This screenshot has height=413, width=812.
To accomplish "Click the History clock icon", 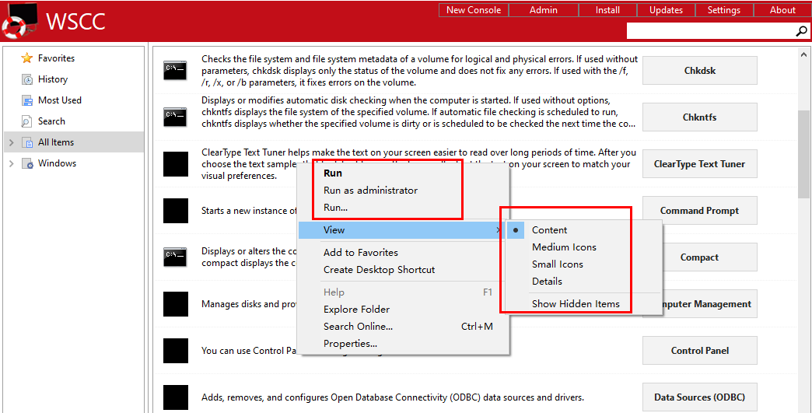I will coord(27,79).
